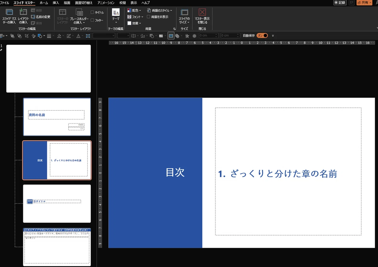This screenshot has width=378, height=267.
Task: Click the Insert Slide Master icon (スライド マスターの挿入)
Action: click(x=9, y=16)
